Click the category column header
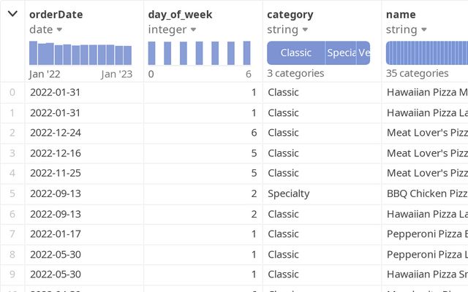Viewport: 468px width, 292px height. (290, 14)
